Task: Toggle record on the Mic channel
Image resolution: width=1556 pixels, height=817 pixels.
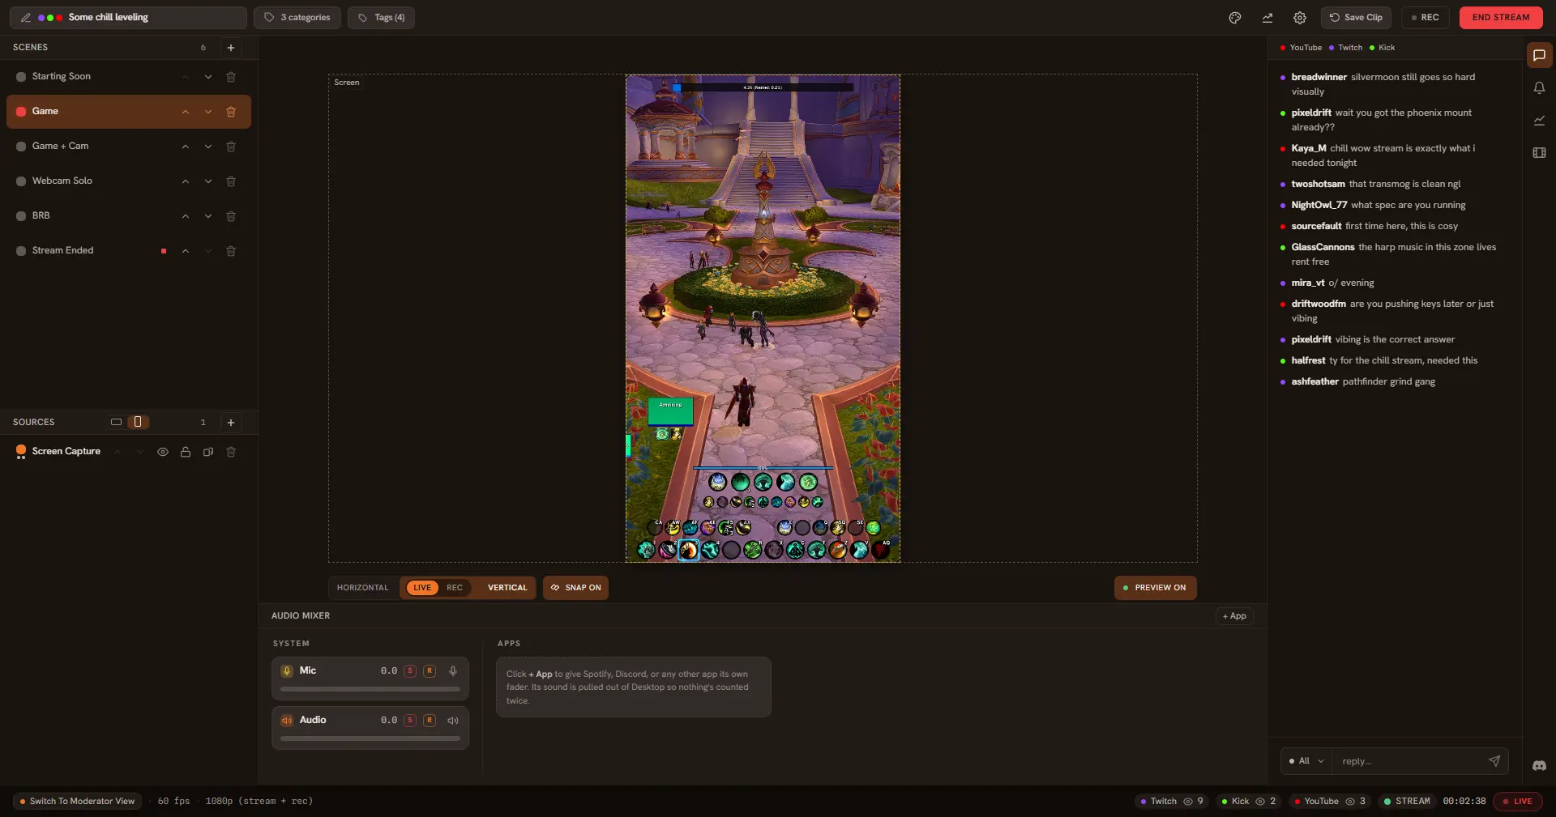Action: (430, 671)
